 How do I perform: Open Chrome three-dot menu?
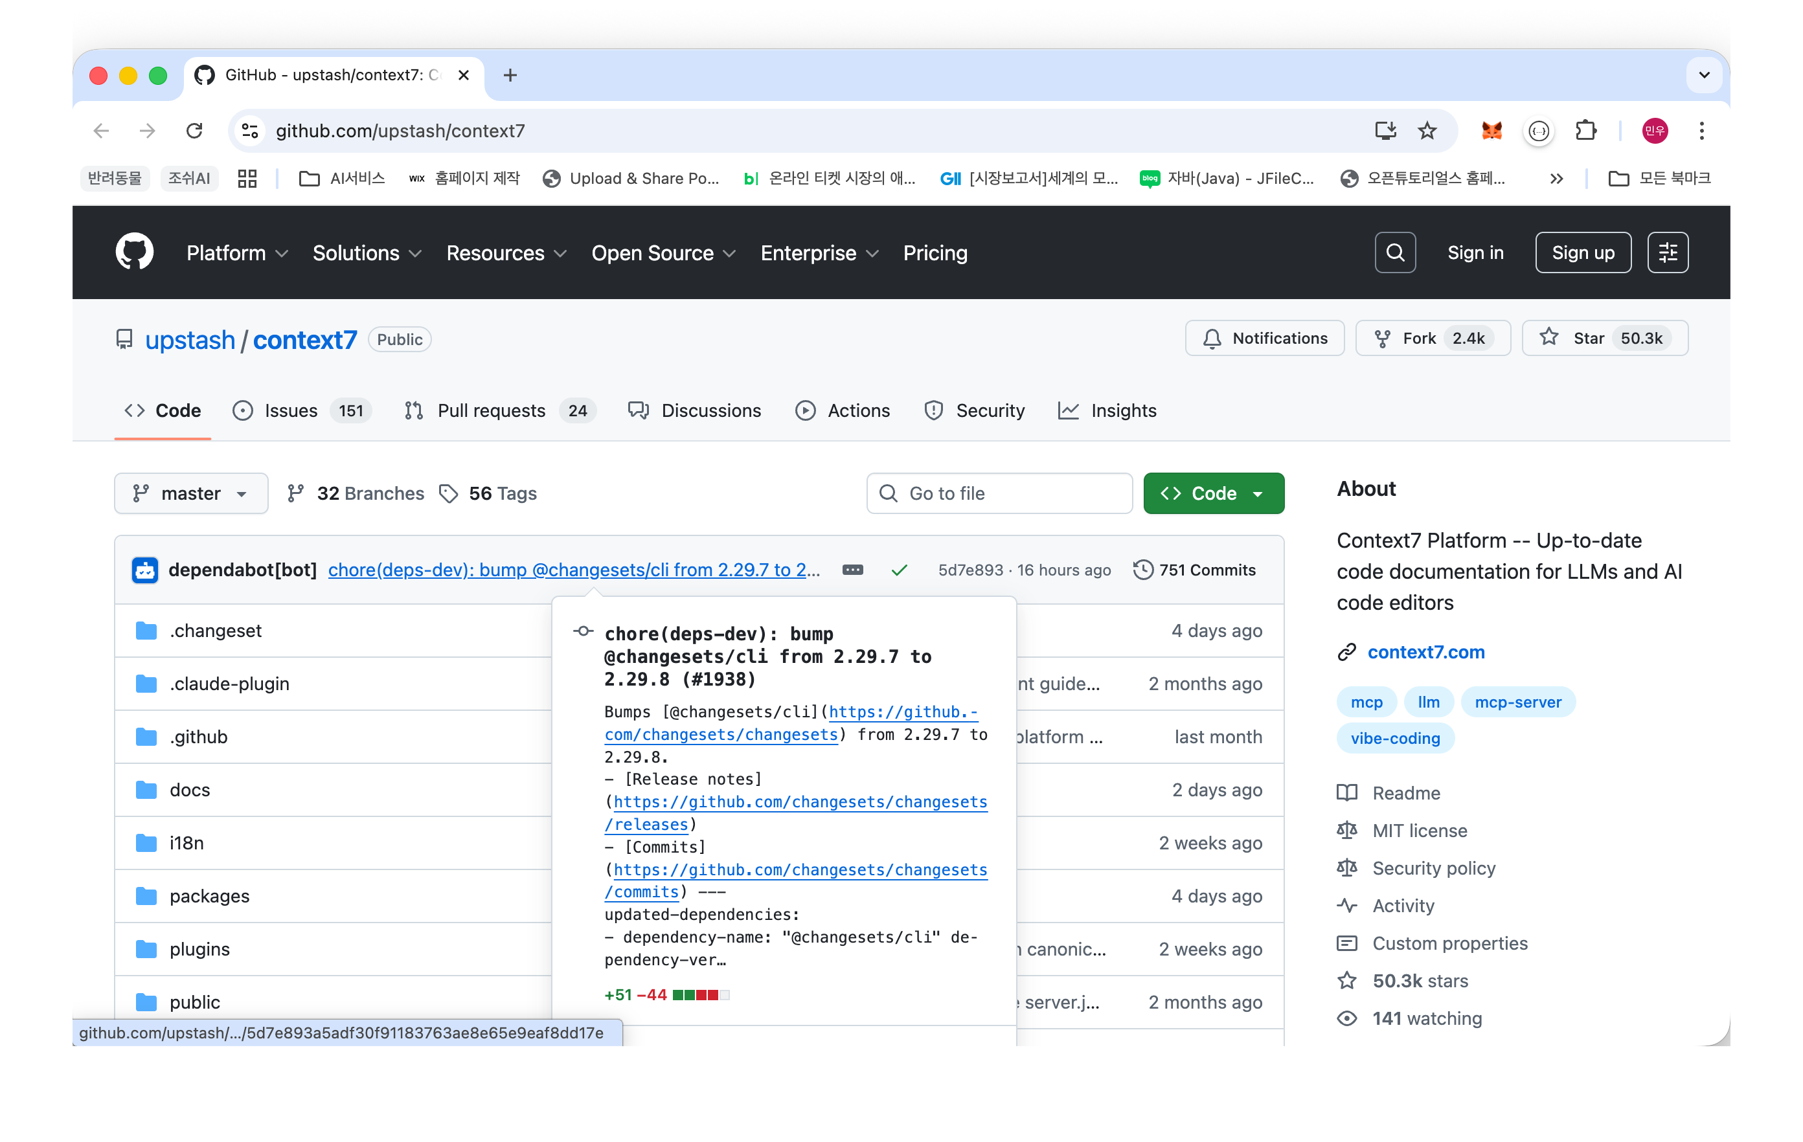tap(1701, 131)
